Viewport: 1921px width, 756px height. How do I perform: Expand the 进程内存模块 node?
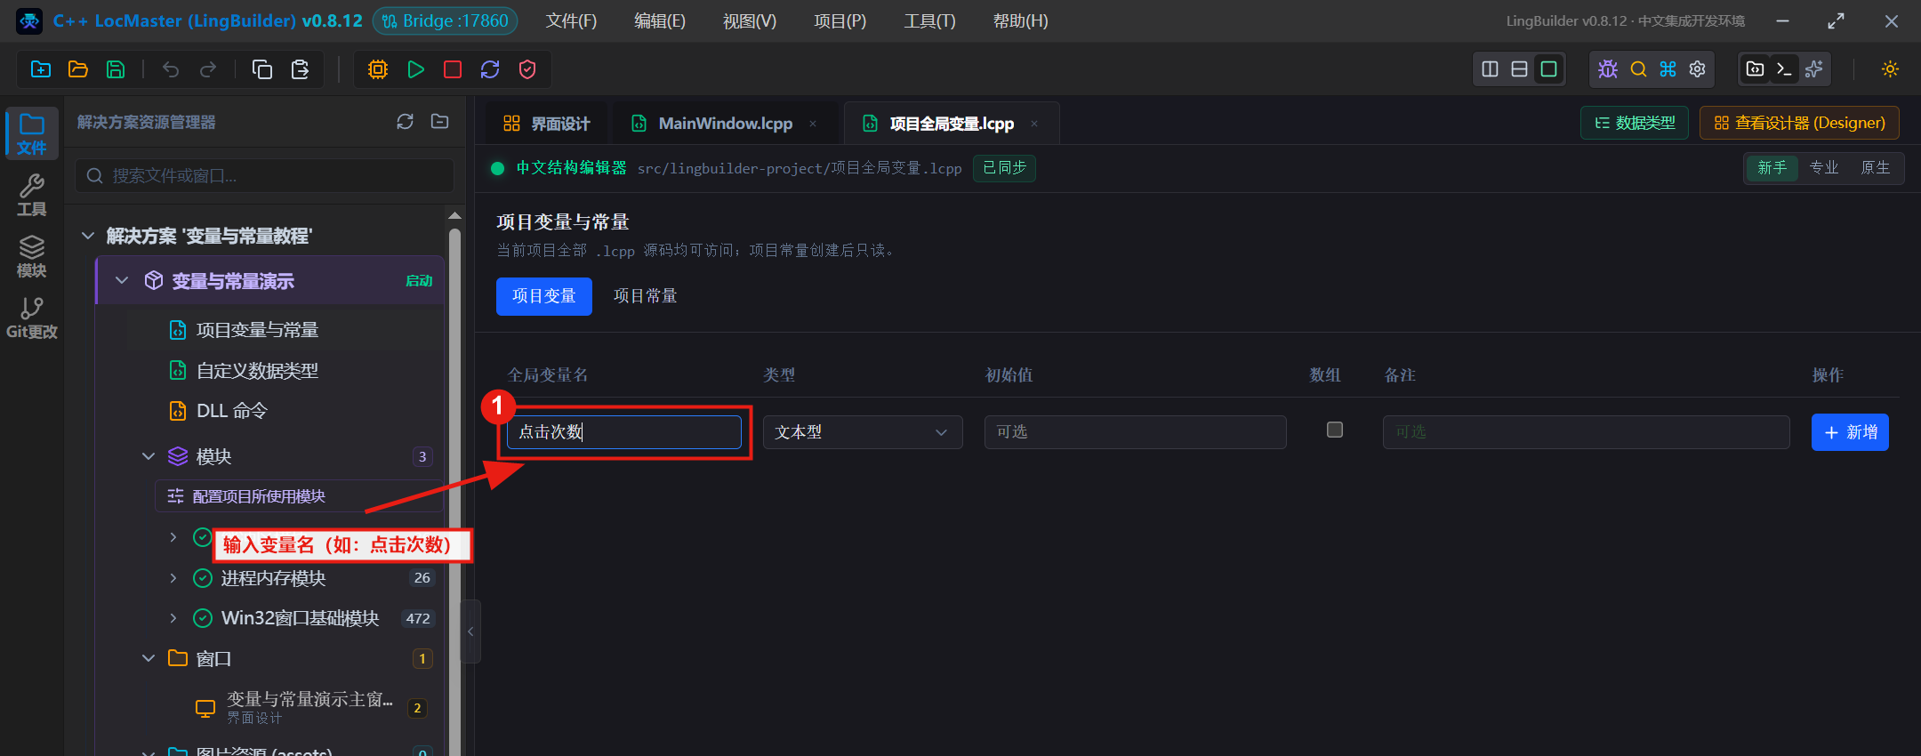tap(173, 578)
